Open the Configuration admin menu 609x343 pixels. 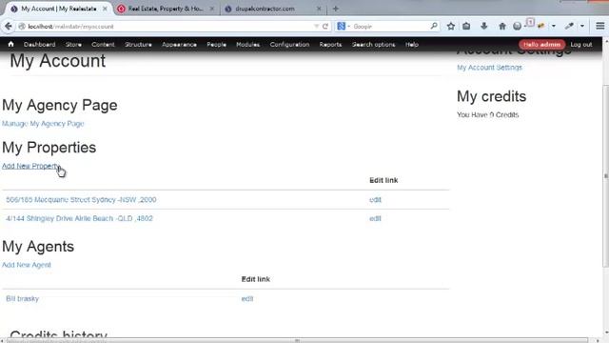click(x=289, y=45)
